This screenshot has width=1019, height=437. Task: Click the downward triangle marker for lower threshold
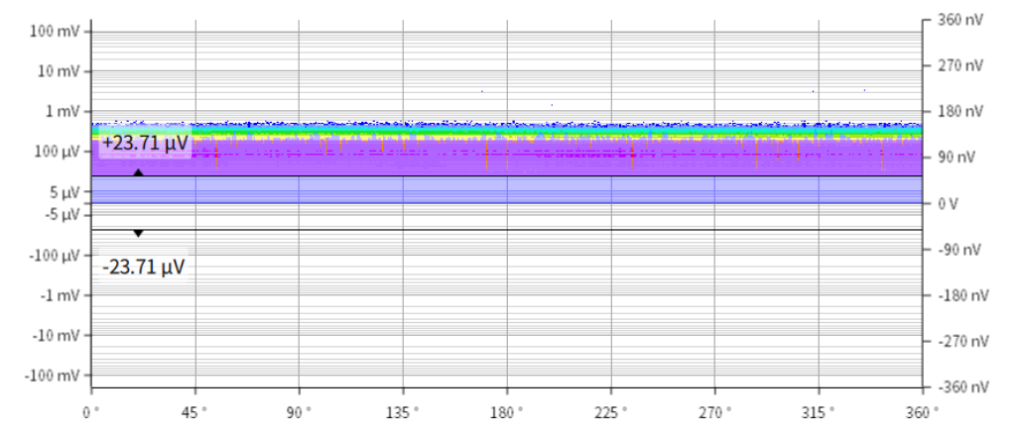138,234
